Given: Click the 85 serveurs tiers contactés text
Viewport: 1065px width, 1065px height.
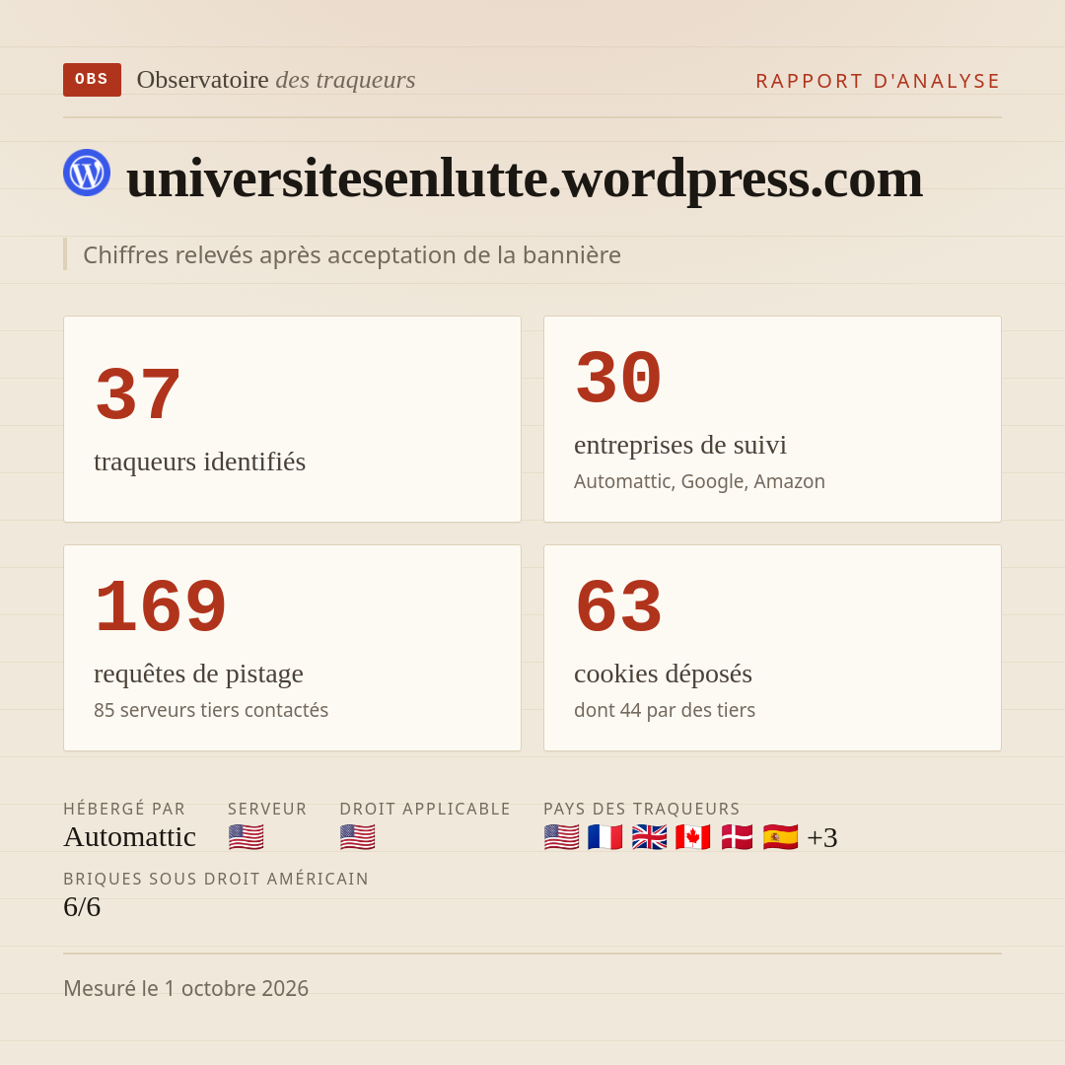Looking at the screenshot, I should click(211, 710).
